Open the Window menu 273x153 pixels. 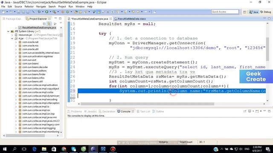pos(80,7)
